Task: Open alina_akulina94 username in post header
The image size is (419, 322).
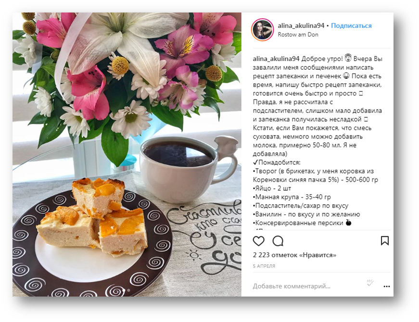Action: click(301, 25)
